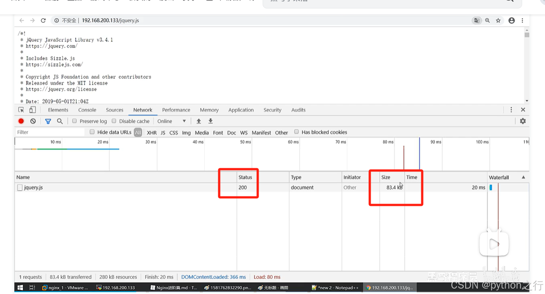Open the Windows Start button
The height and width of the screenshot is (294, 545).
(20, 287)
